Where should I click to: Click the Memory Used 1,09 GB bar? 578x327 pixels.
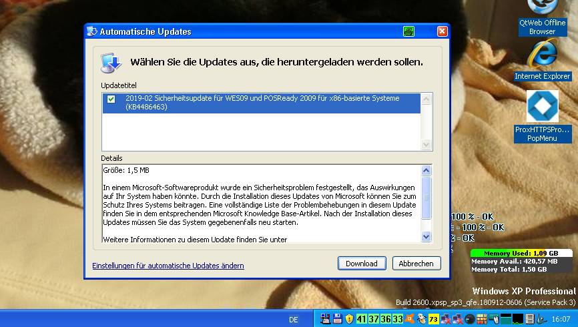(x=521, y=254)
